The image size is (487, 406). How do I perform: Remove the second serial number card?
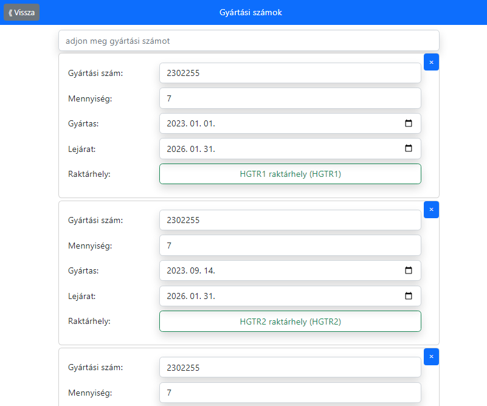pyautogui.click(x=431, y=210)
